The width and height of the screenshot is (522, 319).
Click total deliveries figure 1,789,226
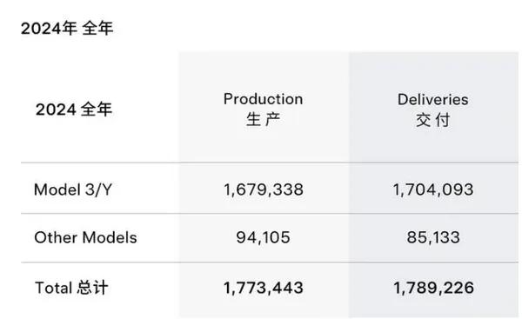pos(433,288)
